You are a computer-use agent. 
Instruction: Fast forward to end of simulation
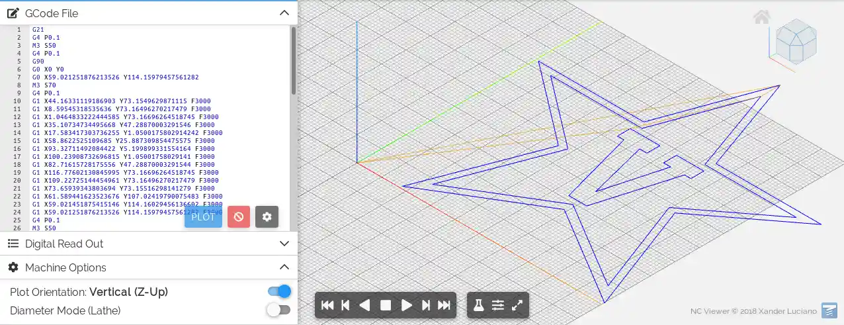444,305
